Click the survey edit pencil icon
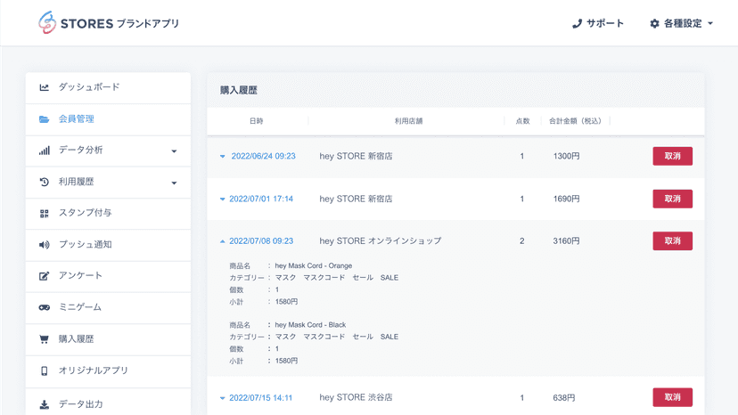The image size is (738, 415). pyautogui.click(x=45, y=276)
